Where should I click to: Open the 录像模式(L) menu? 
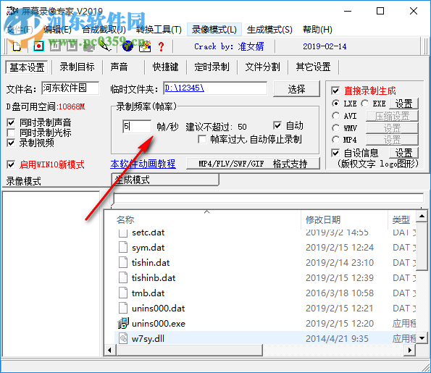(x=214, y=30)
